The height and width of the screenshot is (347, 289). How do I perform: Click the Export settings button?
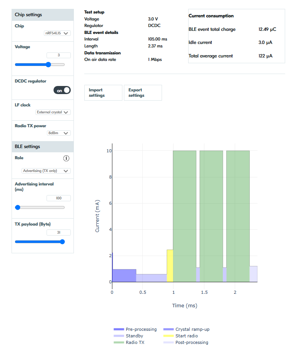(143, 93)
